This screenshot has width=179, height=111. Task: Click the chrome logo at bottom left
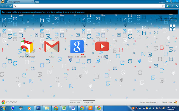10,102
